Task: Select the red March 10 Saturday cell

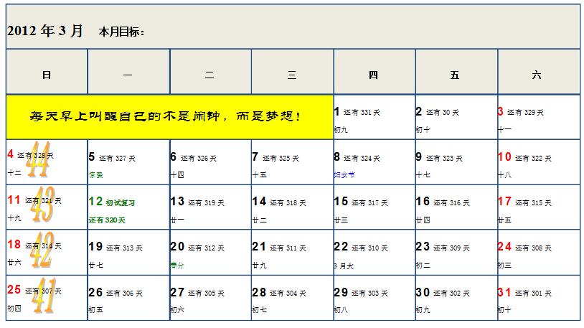Action: [537, 161]
